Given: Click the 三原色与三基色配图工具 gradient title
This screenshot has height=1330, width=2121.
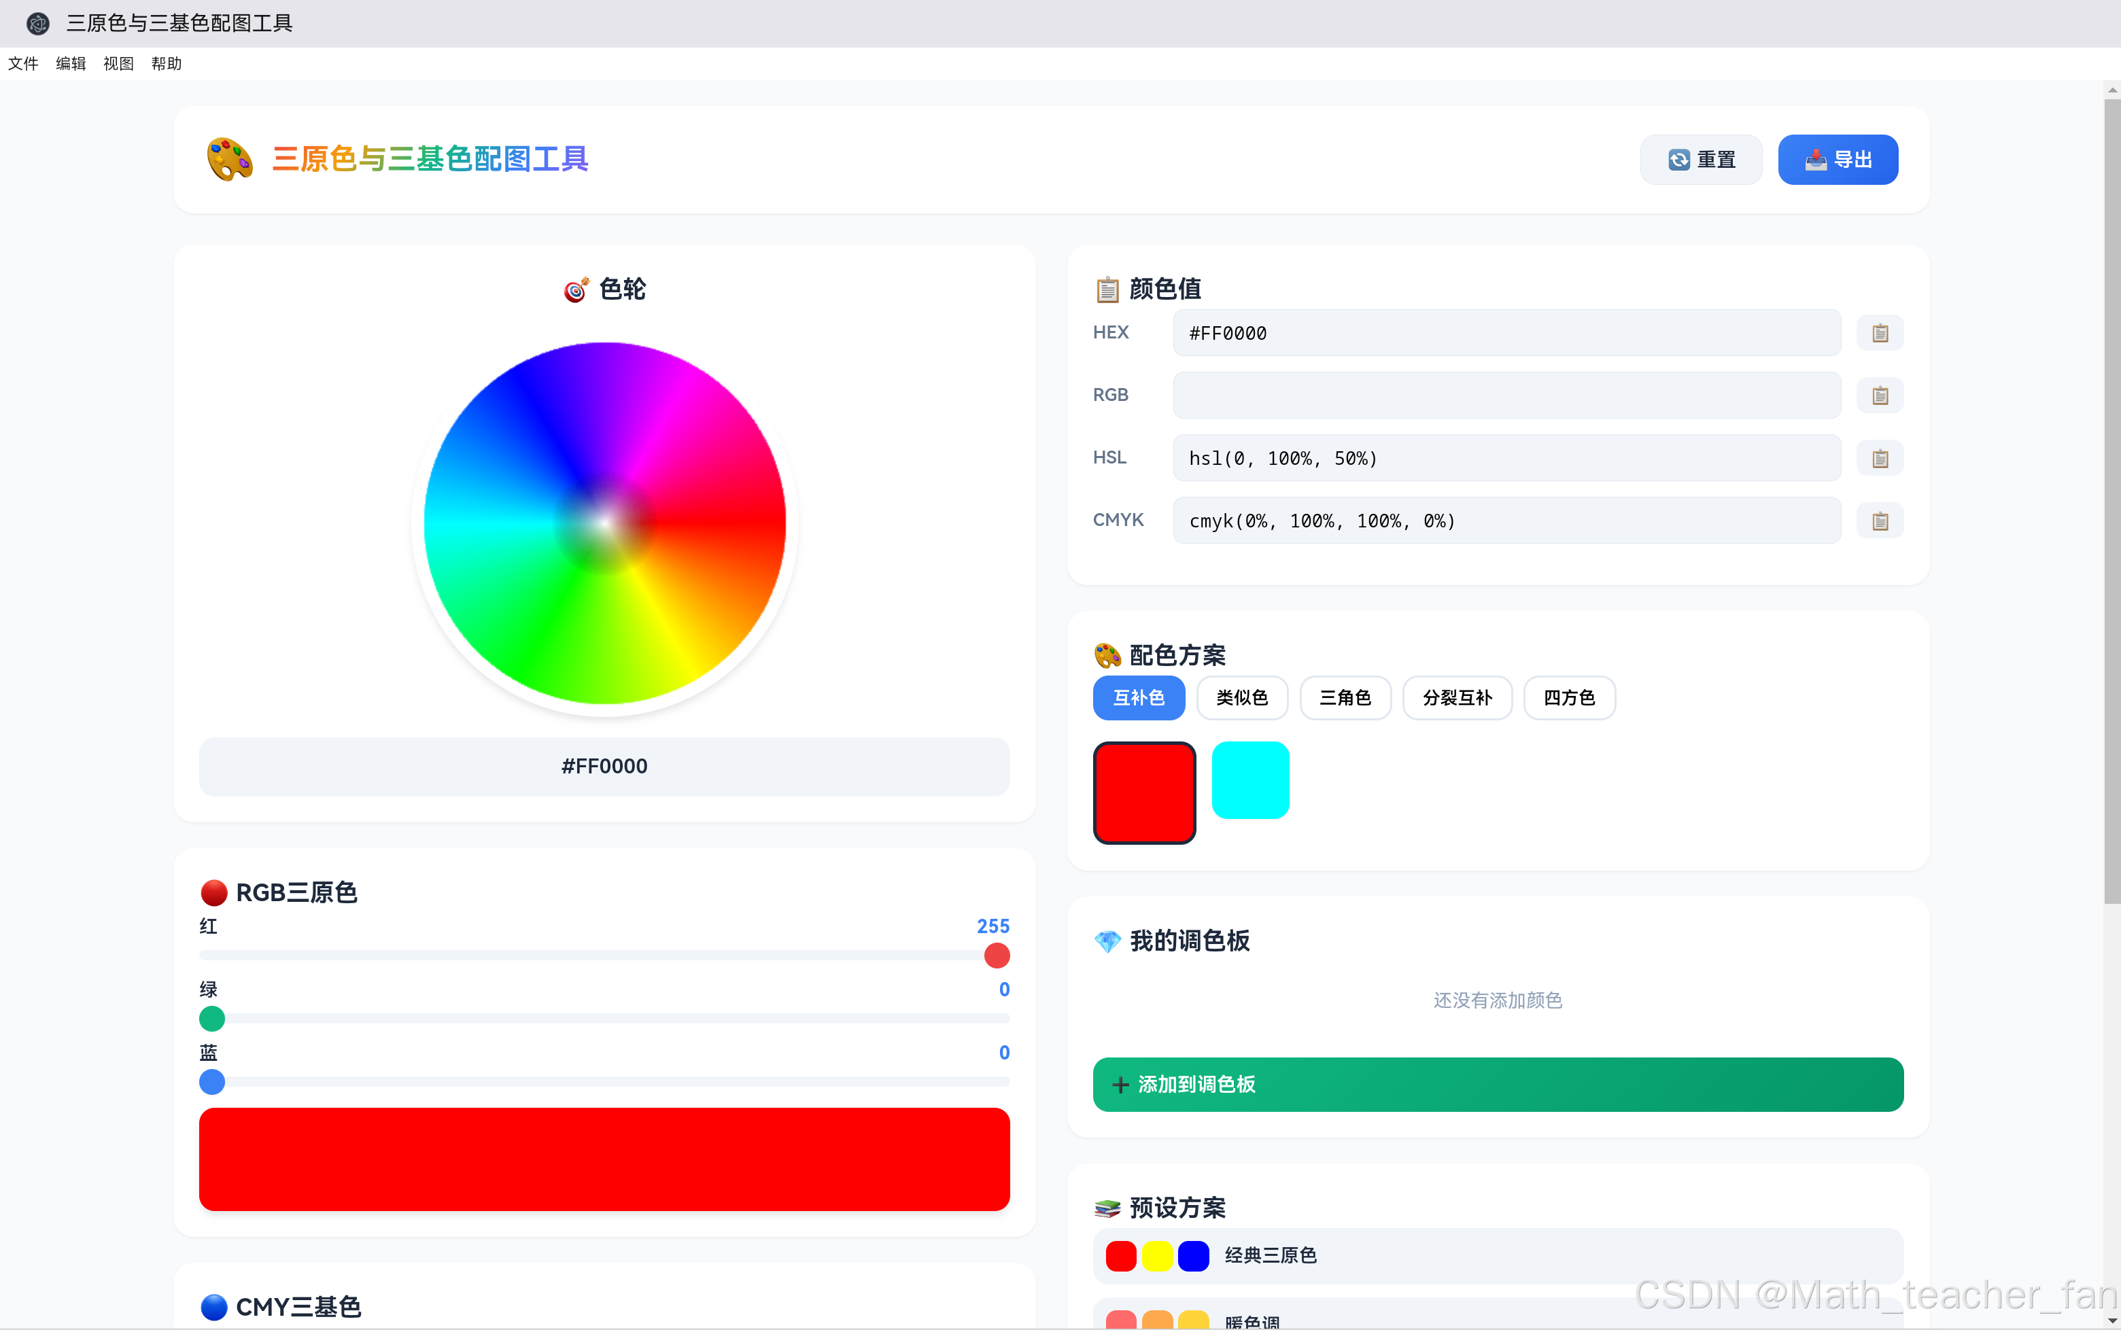Looking at the screenshot, I should [x=430, y=159].
